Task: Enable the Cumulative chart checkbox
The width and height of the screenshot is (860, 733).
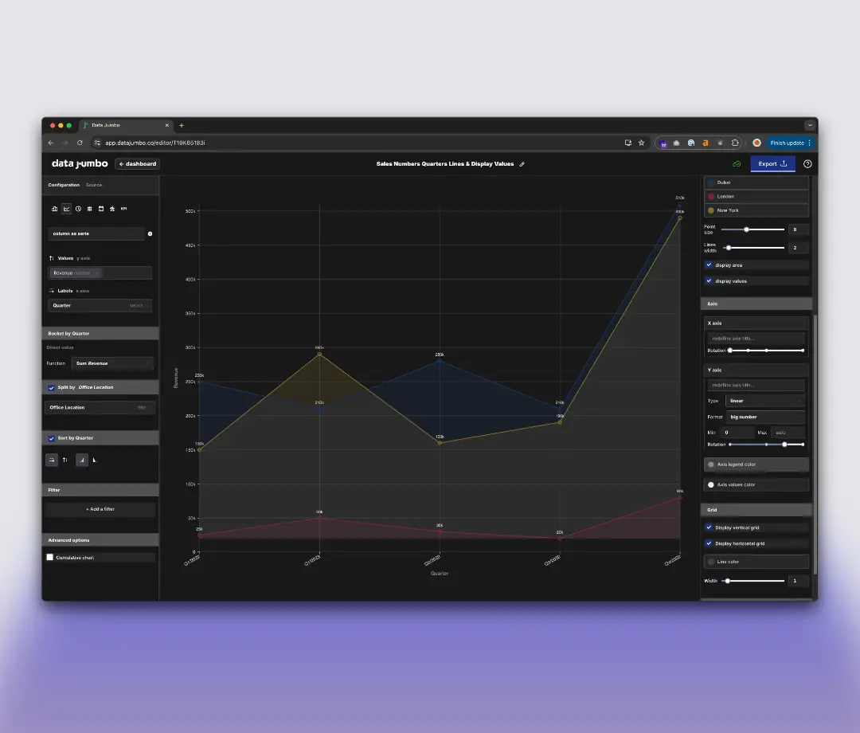Action: click(50, 558)
